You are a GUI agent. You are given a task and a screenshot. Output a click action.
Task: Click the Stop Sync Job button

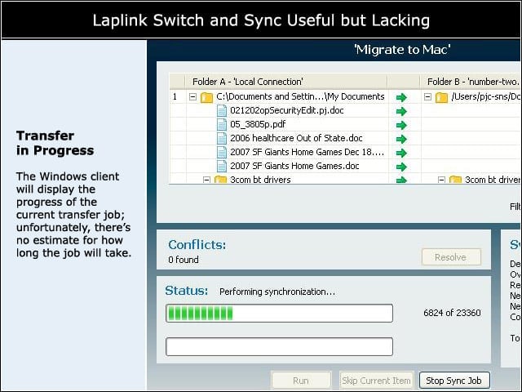pos(454,381)
